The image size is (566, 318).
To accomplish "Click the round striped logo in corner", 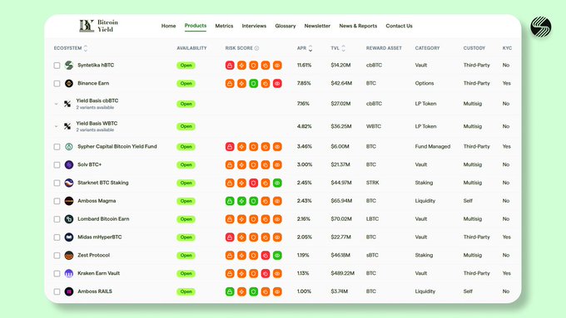I will tap(541, 27).
